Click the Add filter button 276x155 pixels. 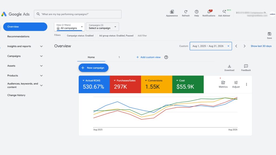point(142,36)
